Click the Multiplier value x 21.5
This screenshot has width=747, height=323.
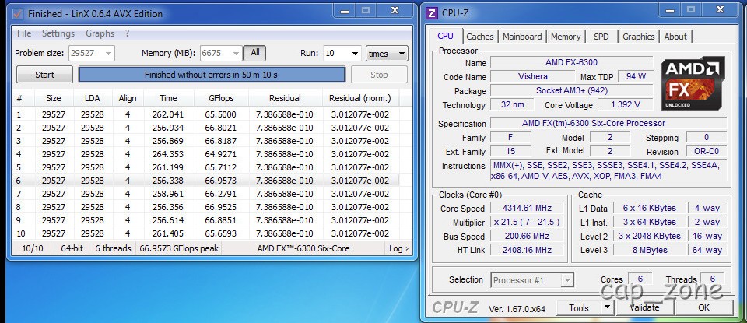(x=527, y=222)
